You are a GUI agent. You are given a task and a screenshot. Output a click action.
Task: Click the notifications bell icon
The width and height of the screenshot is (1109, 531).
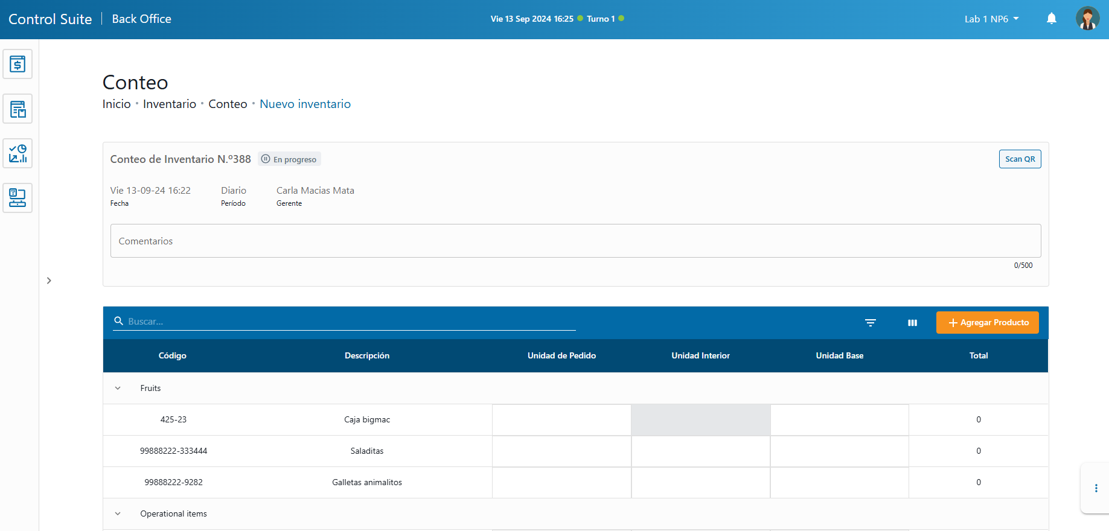(x=1051, y=19)
